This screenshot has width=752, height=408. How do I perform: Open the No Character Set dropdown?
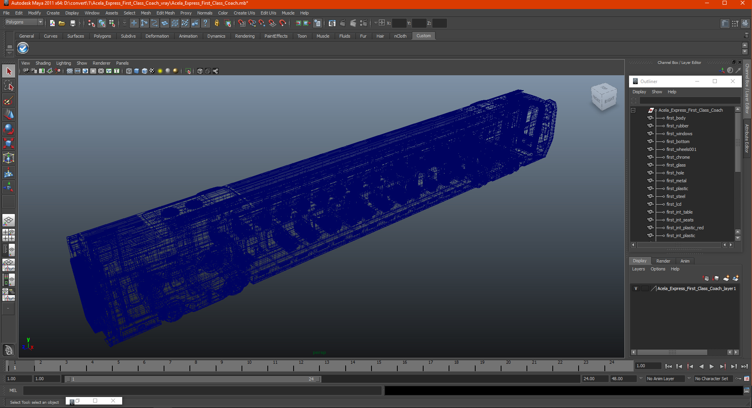tap(689, 379)
